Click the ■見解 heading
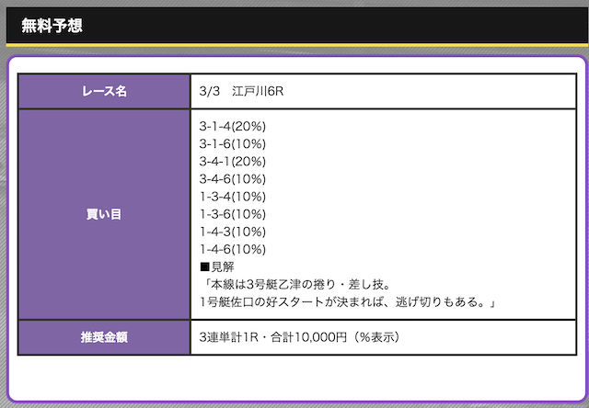The width and height of the screenshot is (589, 408). [217, 266]
